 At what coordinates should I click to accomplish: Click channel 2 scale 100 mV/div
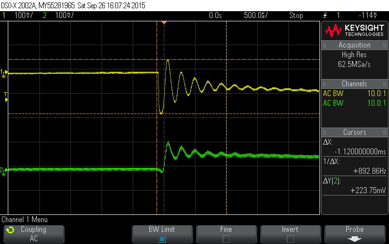(x=64, y=16)
